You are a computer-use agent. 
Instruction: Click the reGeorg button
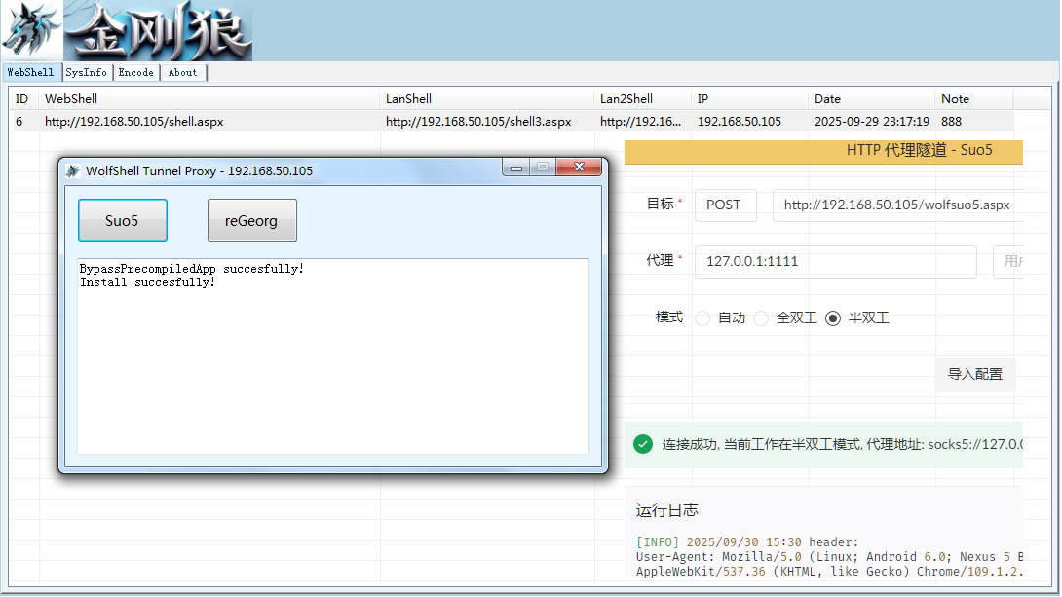(252, 220)
